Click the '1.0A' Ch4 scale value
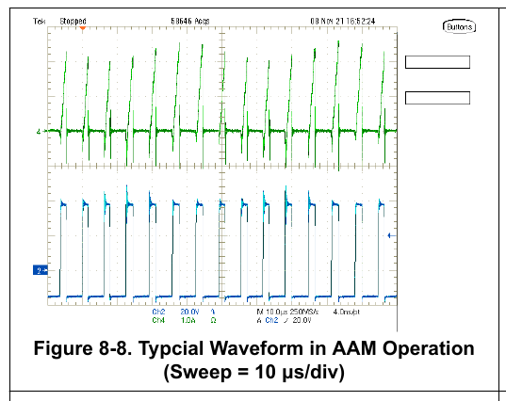 click(x=188, y=320)
